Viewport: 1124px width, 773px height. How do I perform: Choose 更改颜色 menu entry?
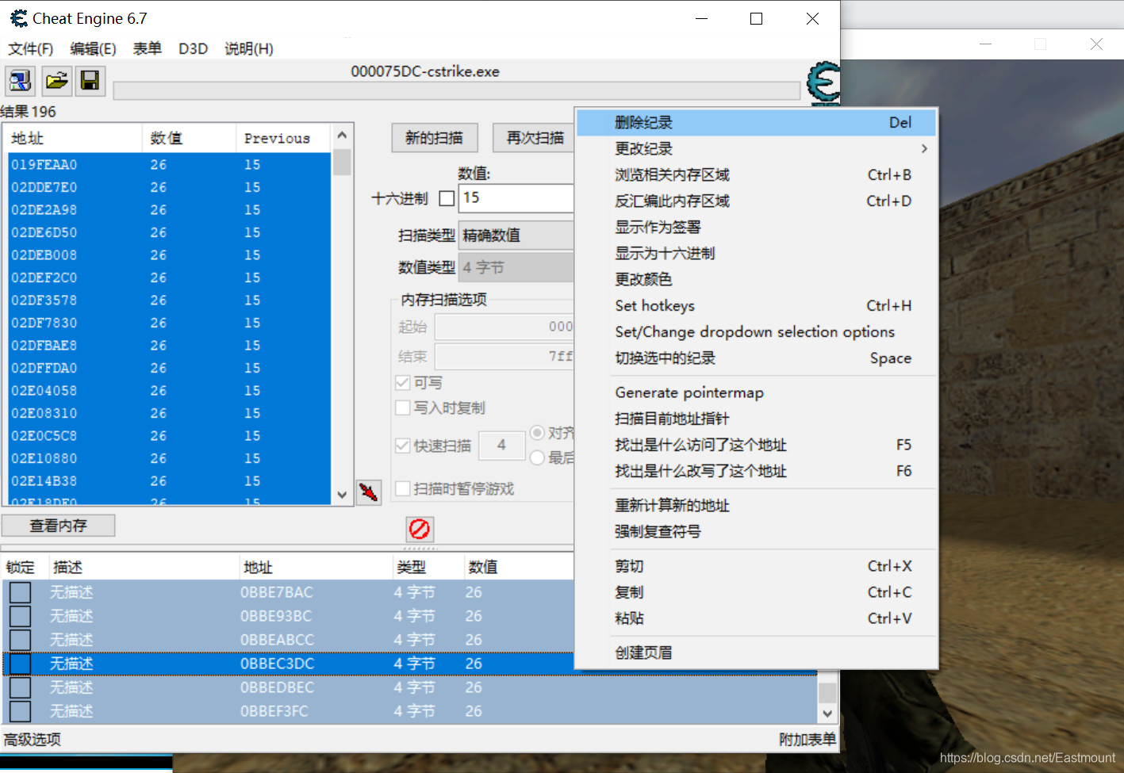tap(757, 280)
